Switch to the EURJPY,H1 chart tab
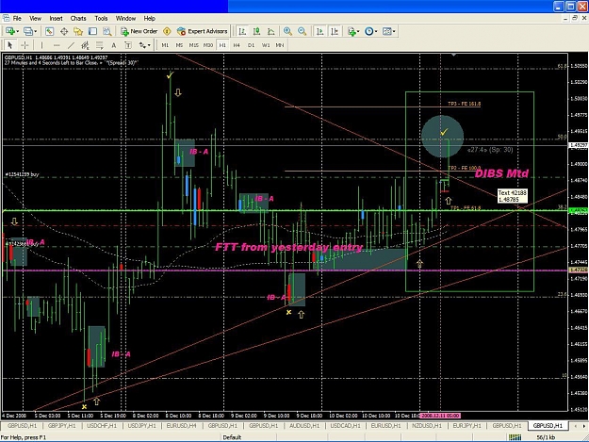The height and width of the screenshot is (442, 589). [466, 426]
